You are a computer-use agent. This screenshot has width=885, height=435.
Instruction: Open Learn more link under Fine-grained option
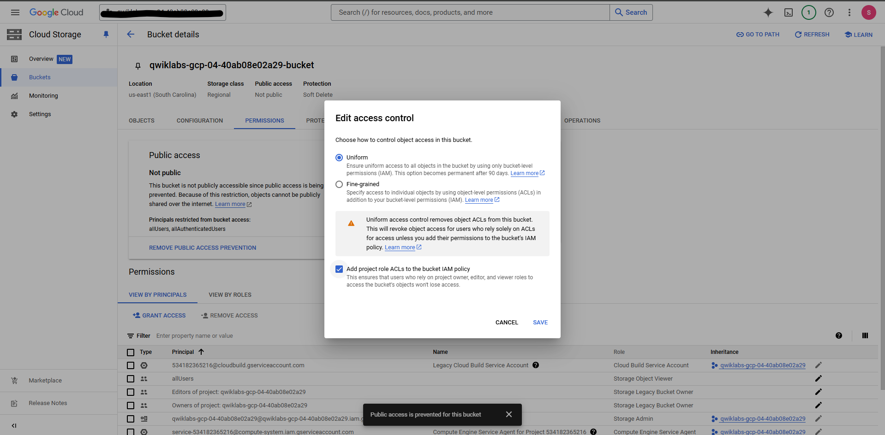point(482,200)
